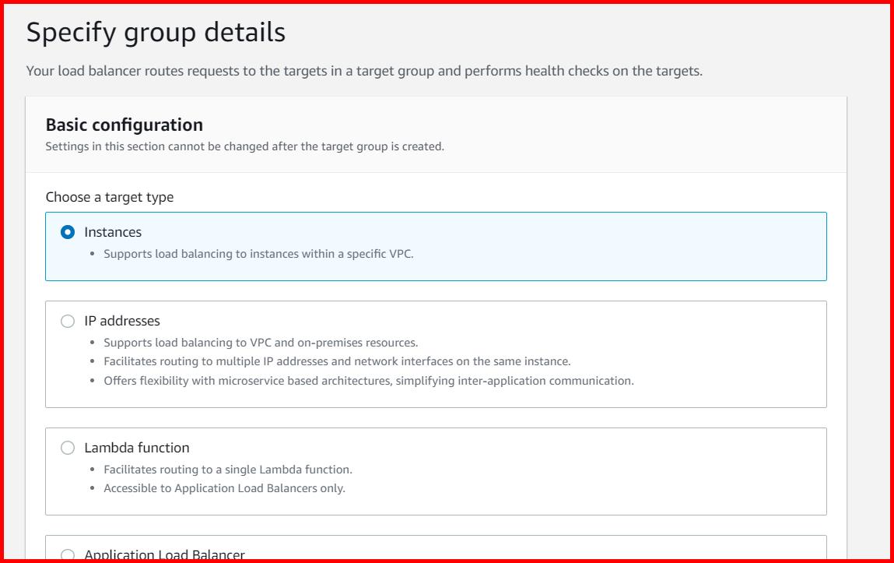Viewport: 894px width, 563px height.
Task: Select the Instances target type radio button
Action: tap(67, 231)
